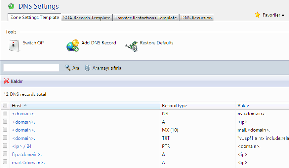This screenshot has width=289, height=168.
Task: Sort by the Record type column header
Action: (x=174, y=106)
